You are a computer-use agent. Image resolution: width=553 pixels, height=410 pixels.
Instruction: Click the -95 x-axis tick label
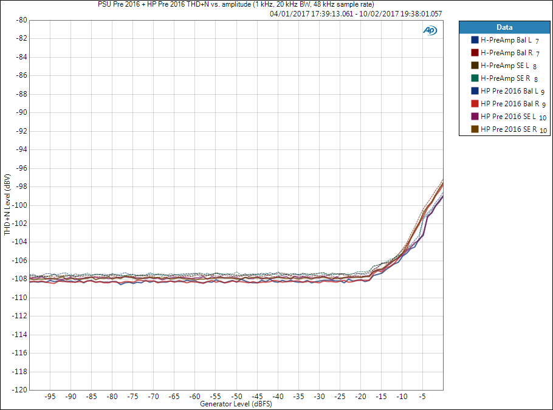[50, 397]
